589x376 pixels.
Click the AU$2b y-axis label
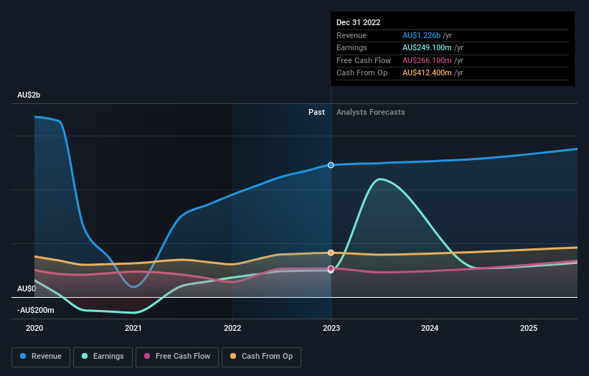[29, 95]
